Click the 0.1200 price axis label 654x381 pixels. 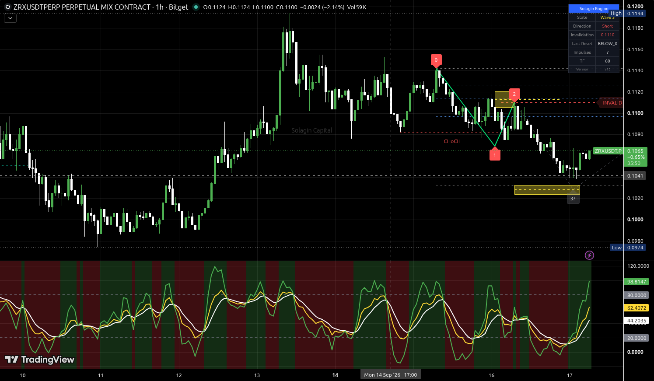click(x=635, y=7)
